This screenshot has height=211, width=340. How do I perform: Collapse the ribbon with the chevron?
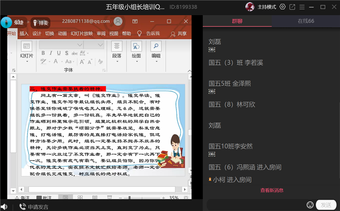click(x=189, y=71)
